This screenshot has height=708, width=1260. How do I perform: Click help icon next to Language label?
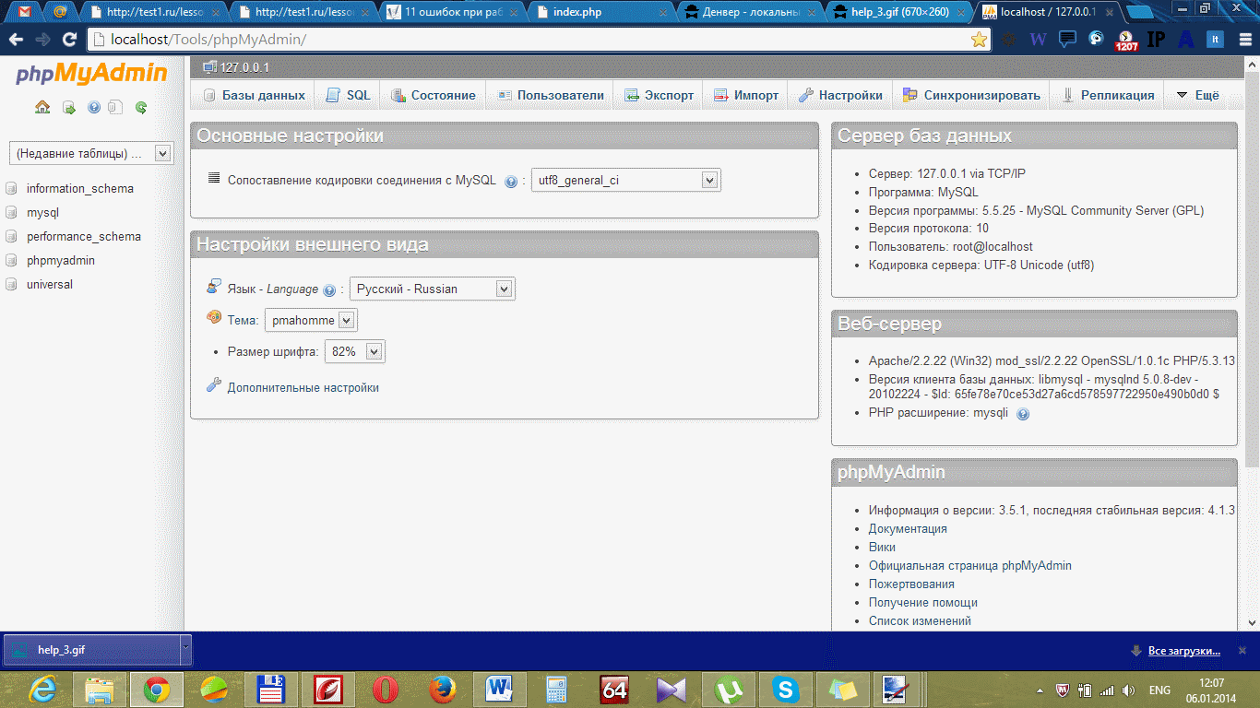pyautogui.click(x=329, y=290)
